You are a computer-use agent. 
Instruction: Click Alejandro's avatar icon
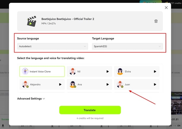[x=25, y=84]
